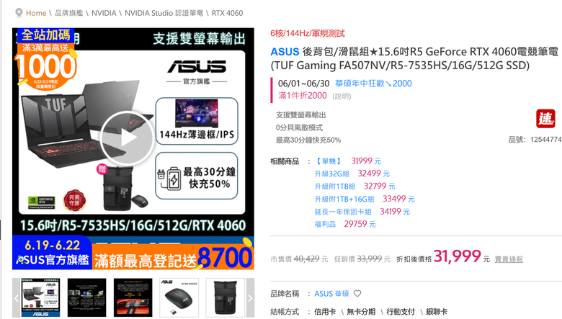Play the product video on main image
Image resolution: width=562 pixels, height=319 pixels.
click(x=128, y=138)
